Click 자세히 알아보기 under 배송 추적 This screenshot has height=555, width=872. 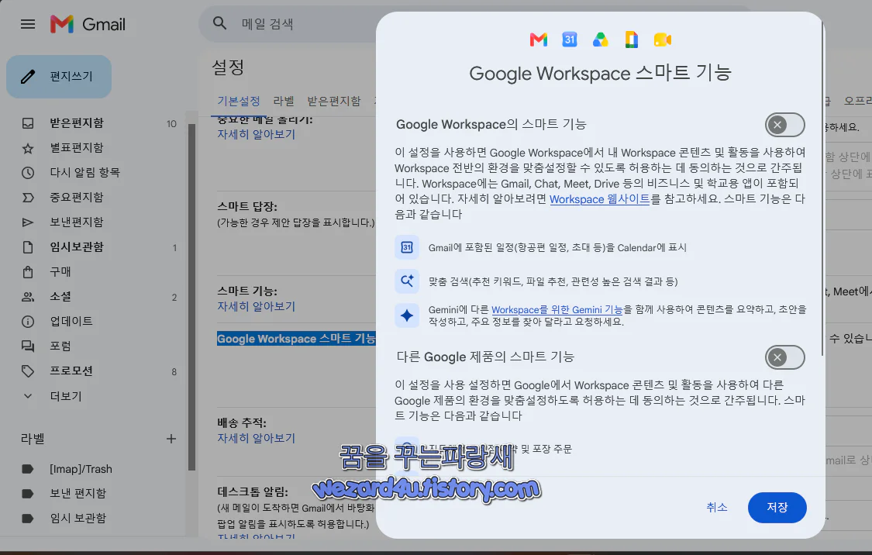point(257,438)
